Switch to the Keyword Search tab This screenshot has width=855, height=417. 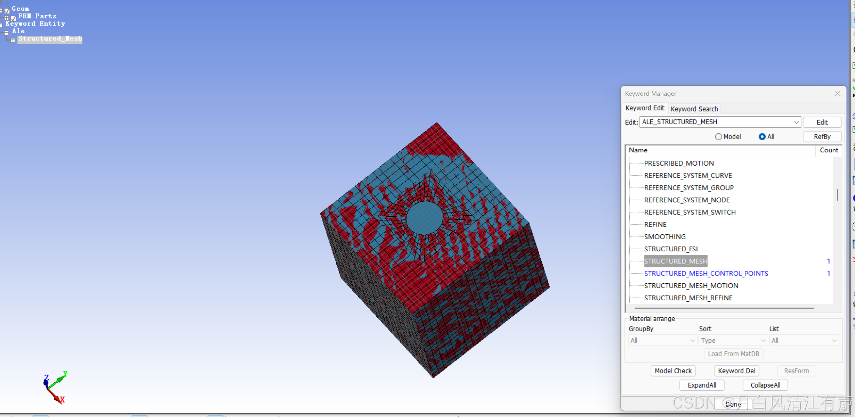click(x=694, y=109)
